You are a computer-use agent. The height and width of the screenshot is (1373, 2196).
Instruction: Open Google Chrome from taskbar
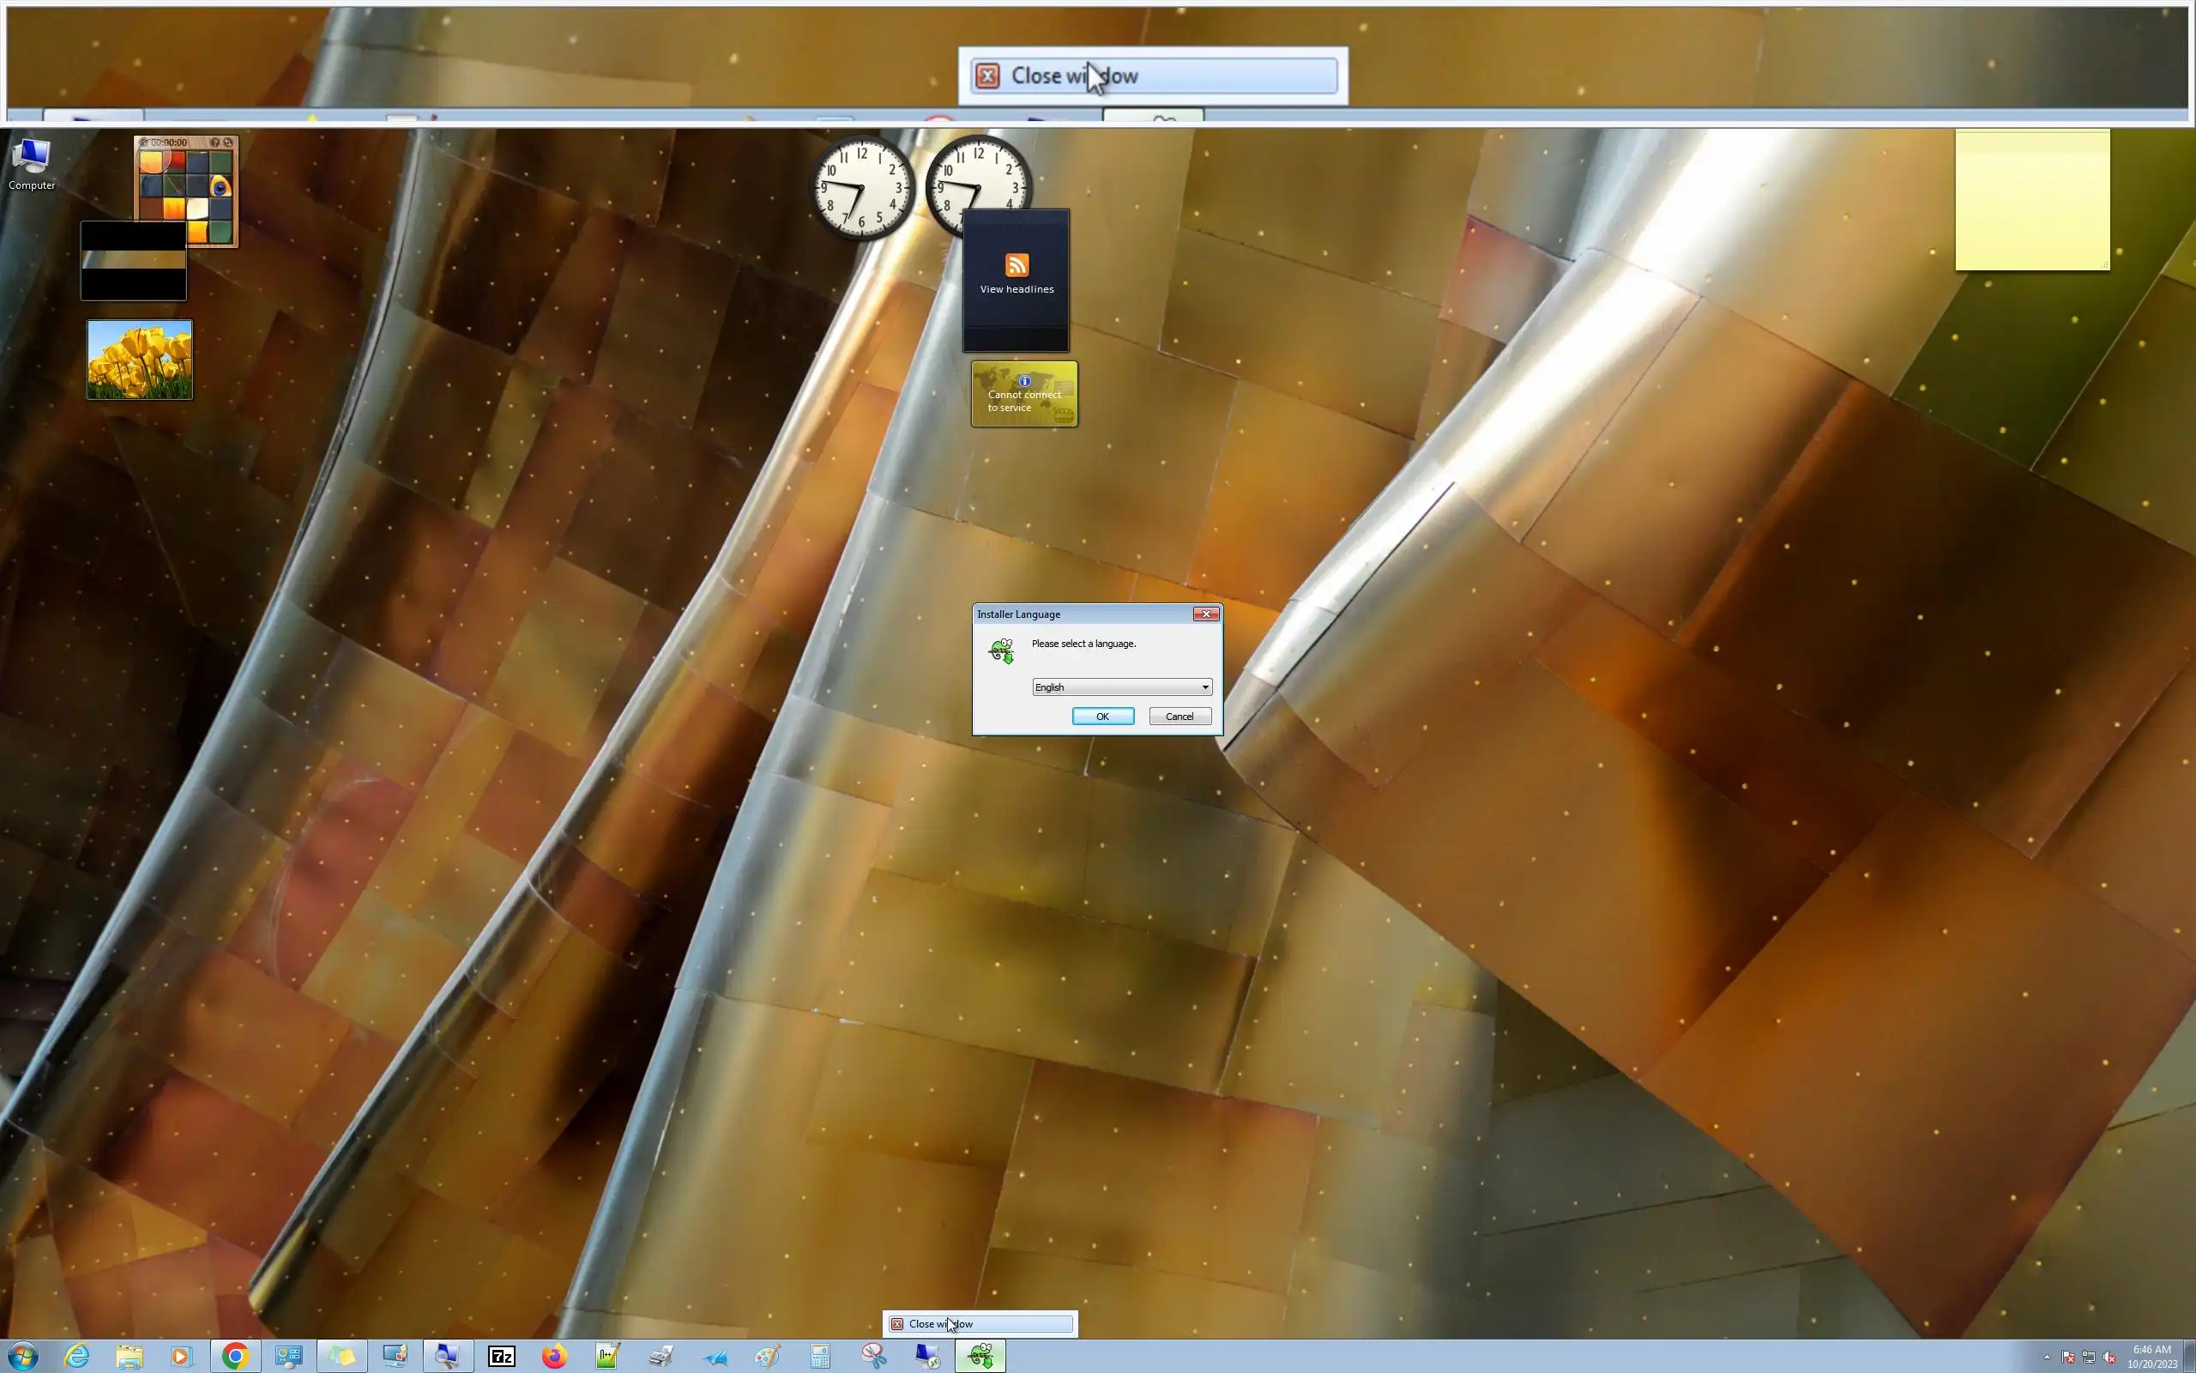coord(235,1357)
